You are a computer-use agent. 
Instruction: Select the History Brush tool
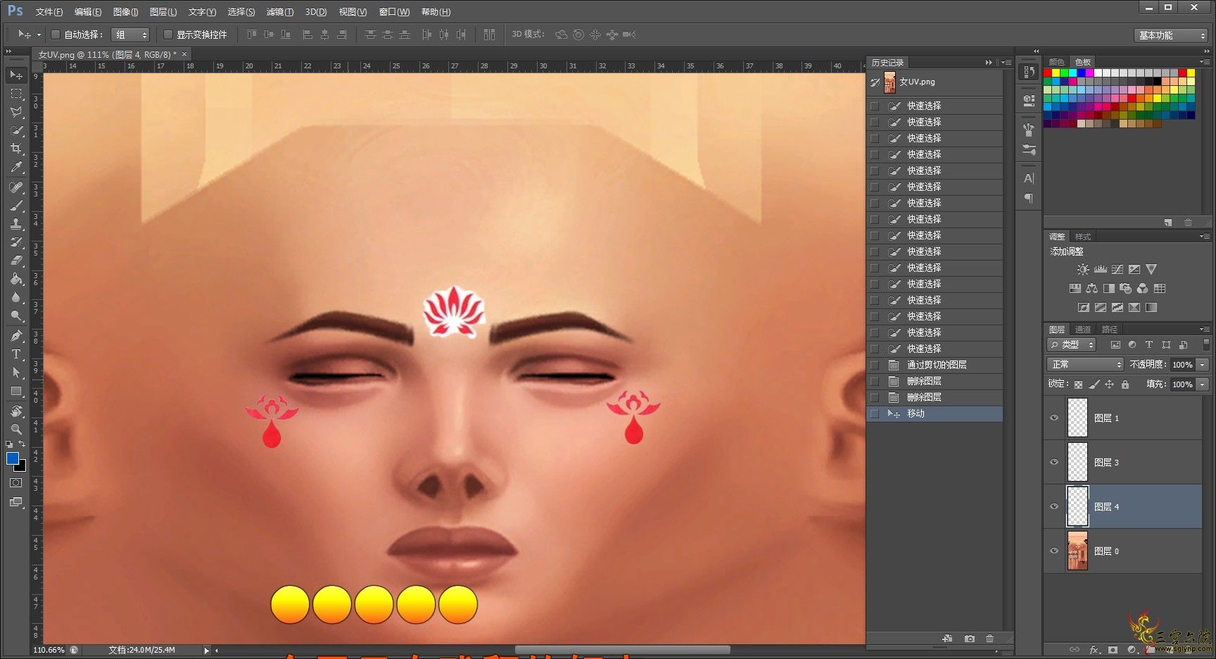16,242
